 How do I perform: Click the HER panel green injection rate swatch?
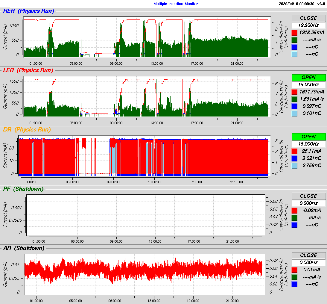pyautogui.click(x=294, y=40)
